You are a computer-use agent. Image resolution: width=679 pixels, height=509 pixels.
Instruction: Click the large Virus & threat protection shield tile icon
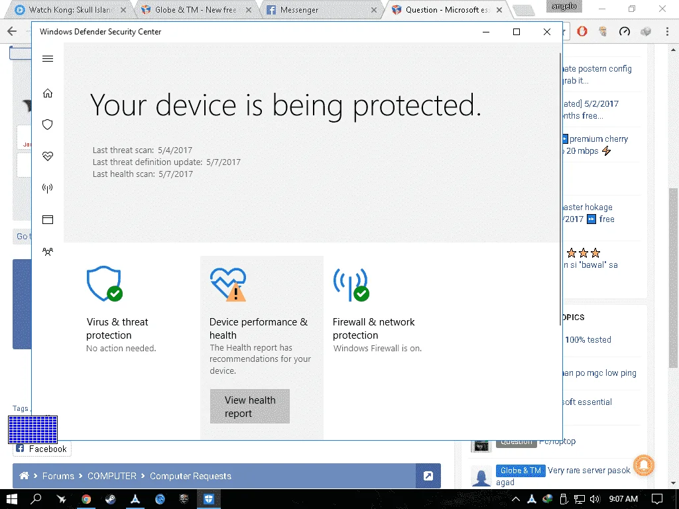click(x=104, y=284)
